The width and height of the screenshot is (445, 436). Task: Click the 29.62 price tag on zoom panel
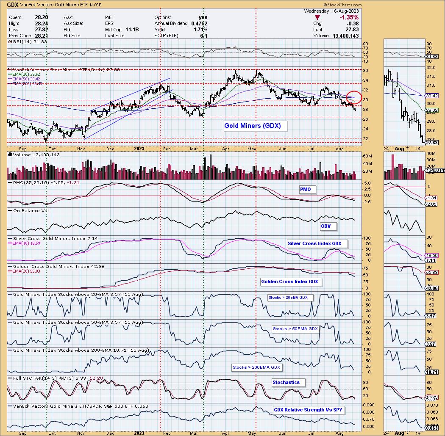[432, 110]
